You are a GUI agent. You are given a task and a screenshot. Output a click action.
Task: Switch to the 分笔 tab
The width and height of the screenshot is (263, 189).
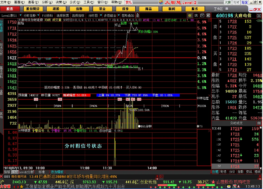pyautogui.click(x=215, y=172)
